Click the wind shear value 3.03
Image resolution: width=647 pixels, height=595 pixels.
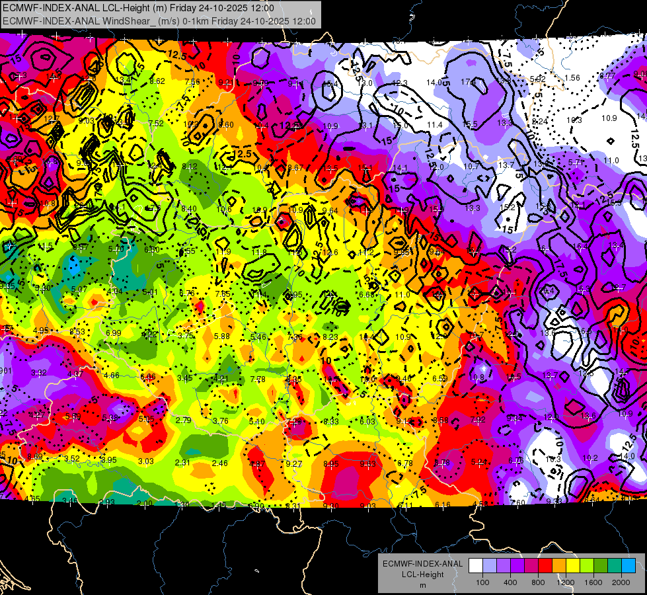tap(145, 461)
